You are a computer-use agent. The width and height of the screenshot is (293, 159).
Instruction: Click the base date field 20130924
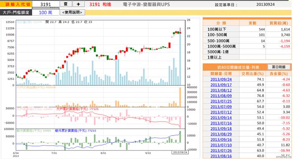[265, 5]
